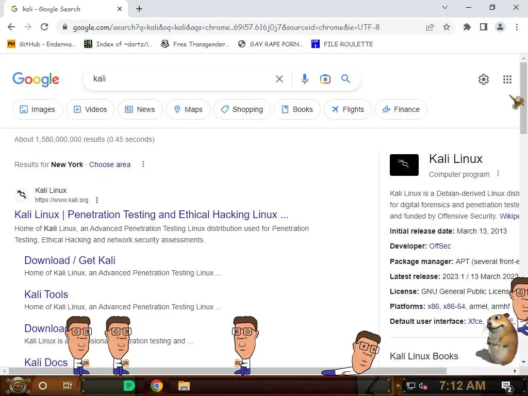Clear the search query with X
The width and height of the screenshot is (528, 396).
click(279, 79)
